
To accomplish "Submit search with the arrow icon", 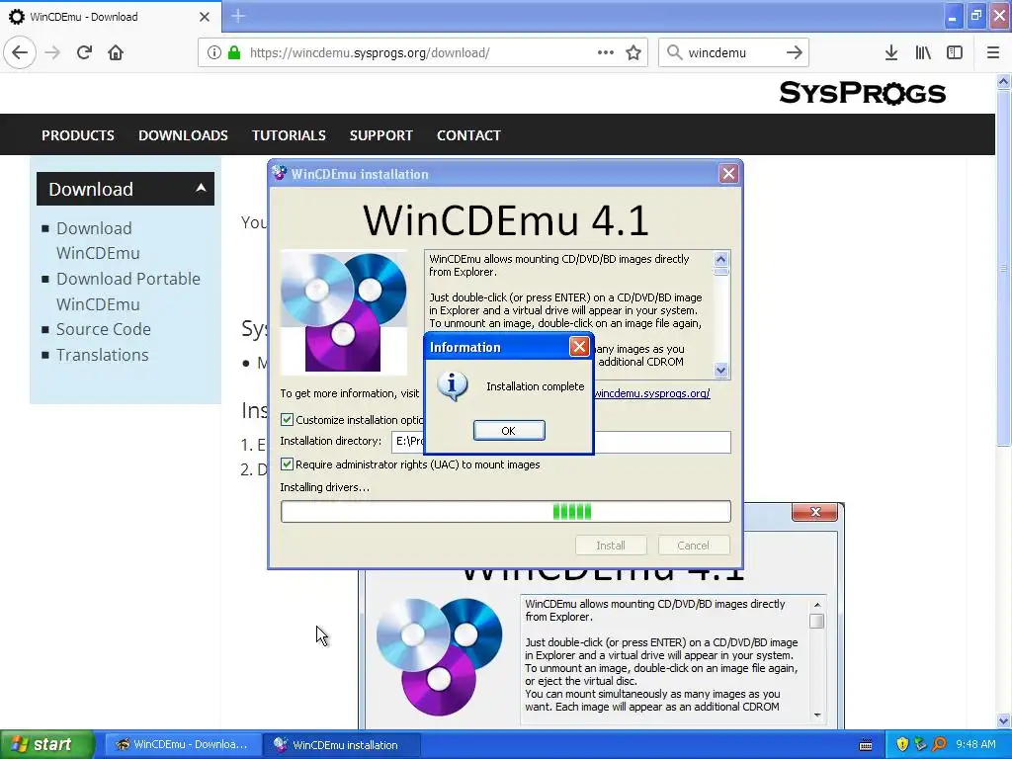I will (x=795, y=52).
